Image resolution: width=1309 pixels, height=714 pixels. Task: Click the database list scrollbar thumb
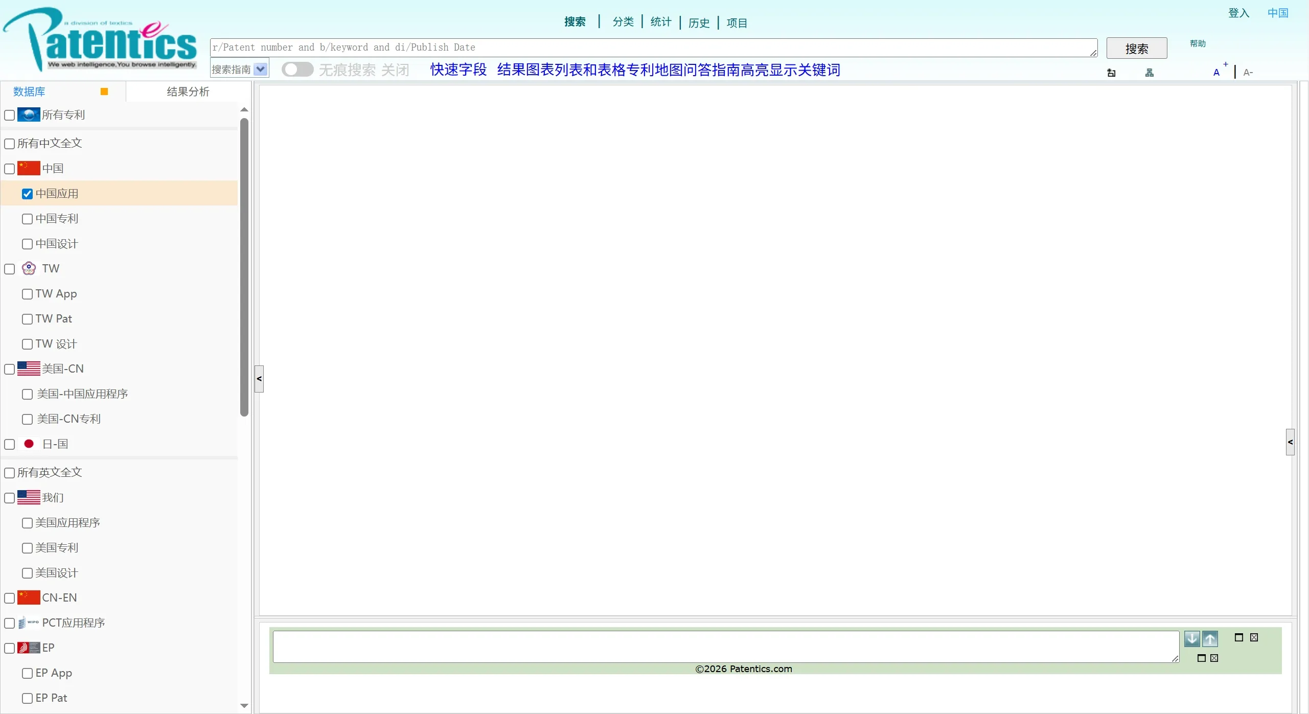click(244, 267)
